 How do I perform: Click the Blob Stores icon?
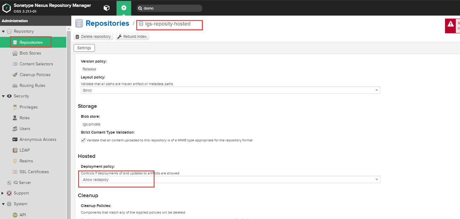point(15,53)
